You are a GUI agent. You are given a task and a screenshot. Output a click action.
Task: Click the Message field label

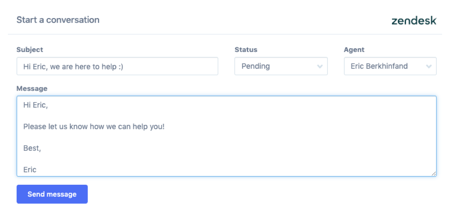click(x=32, y=89)
